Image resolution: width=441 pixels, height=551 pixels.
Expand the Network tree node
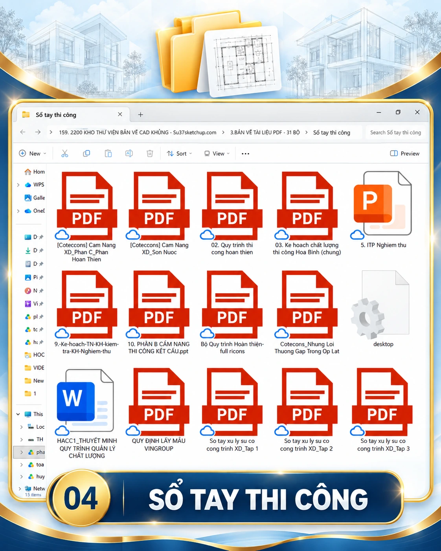pyautogui.click(x=20, y=489)
